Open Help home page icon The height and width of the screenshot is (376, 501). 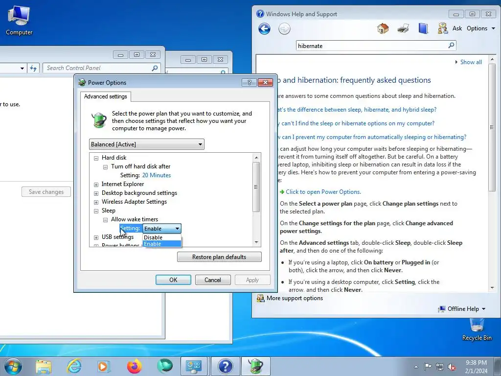(x=383, y=28)
